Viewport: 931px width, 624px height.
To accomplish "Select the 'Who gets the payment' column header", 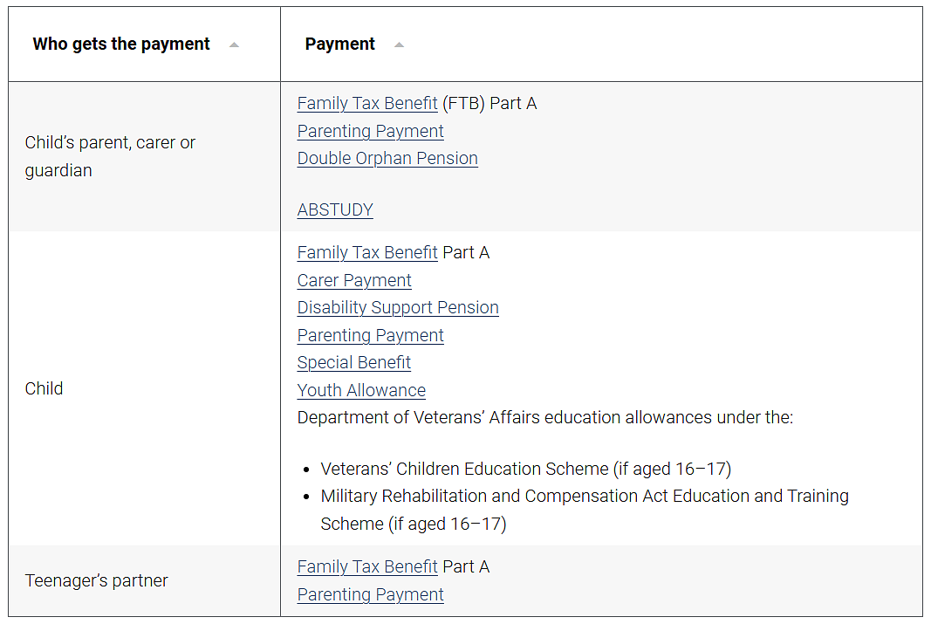I will pyautogui.click(x=121, y=44).
